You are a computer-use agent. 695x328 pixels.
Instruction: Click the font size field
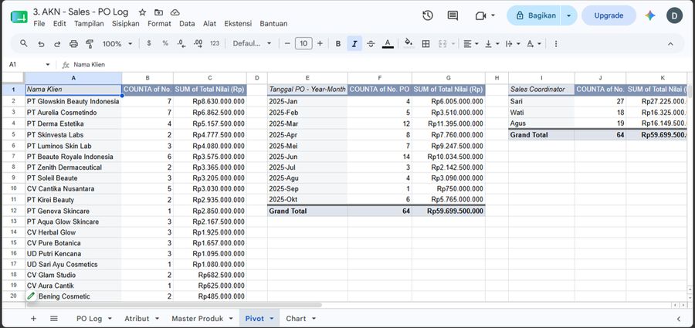tap(303, 43)
